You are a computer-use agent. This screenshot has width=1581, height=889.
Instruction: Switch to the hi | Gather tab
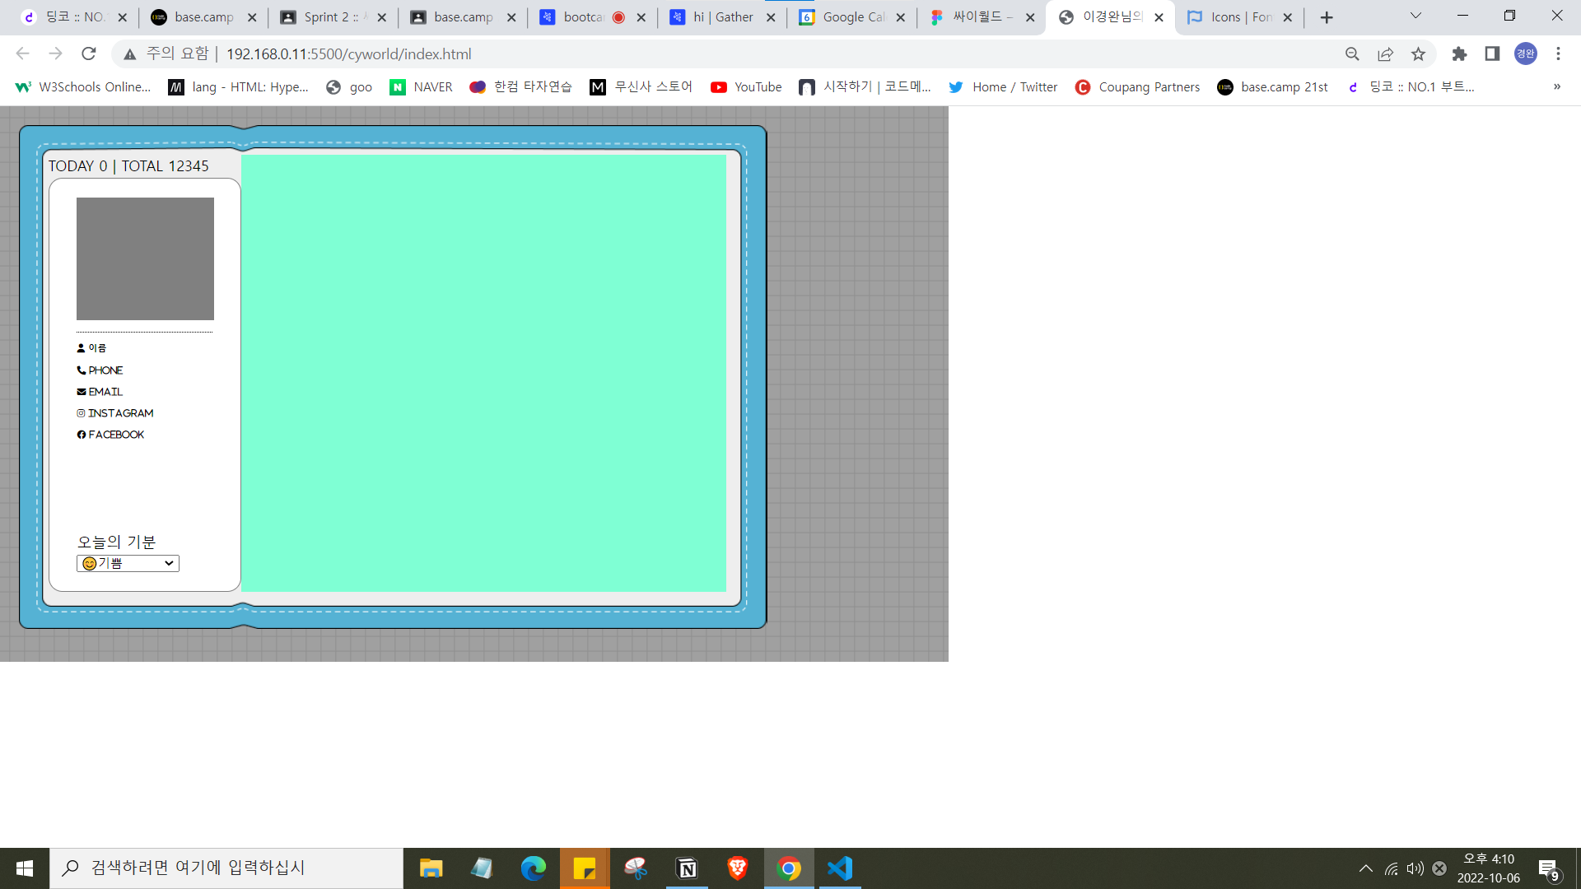point(715,17)
